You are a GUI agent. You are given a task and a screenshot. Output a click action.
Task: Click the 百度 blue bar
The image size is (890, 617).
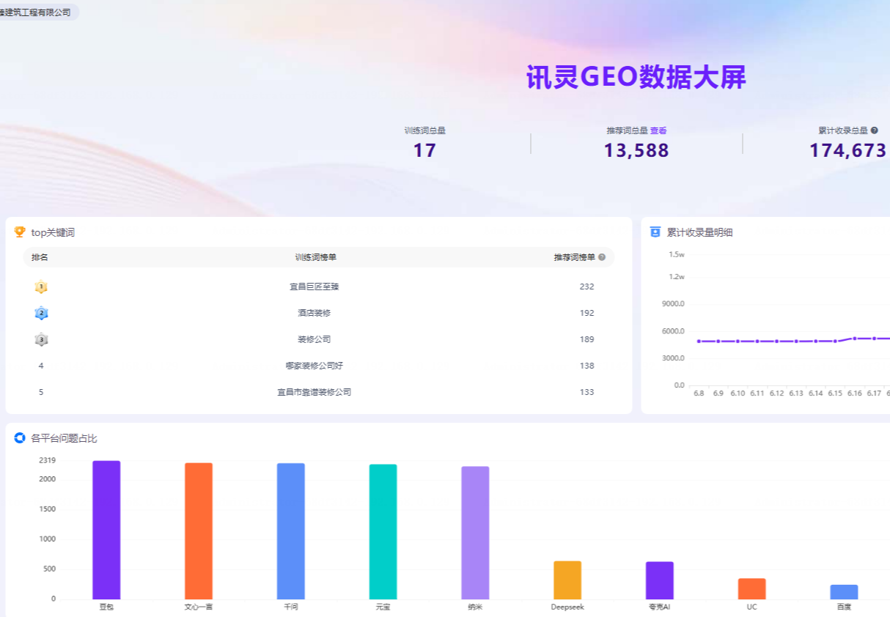(844, 592)
